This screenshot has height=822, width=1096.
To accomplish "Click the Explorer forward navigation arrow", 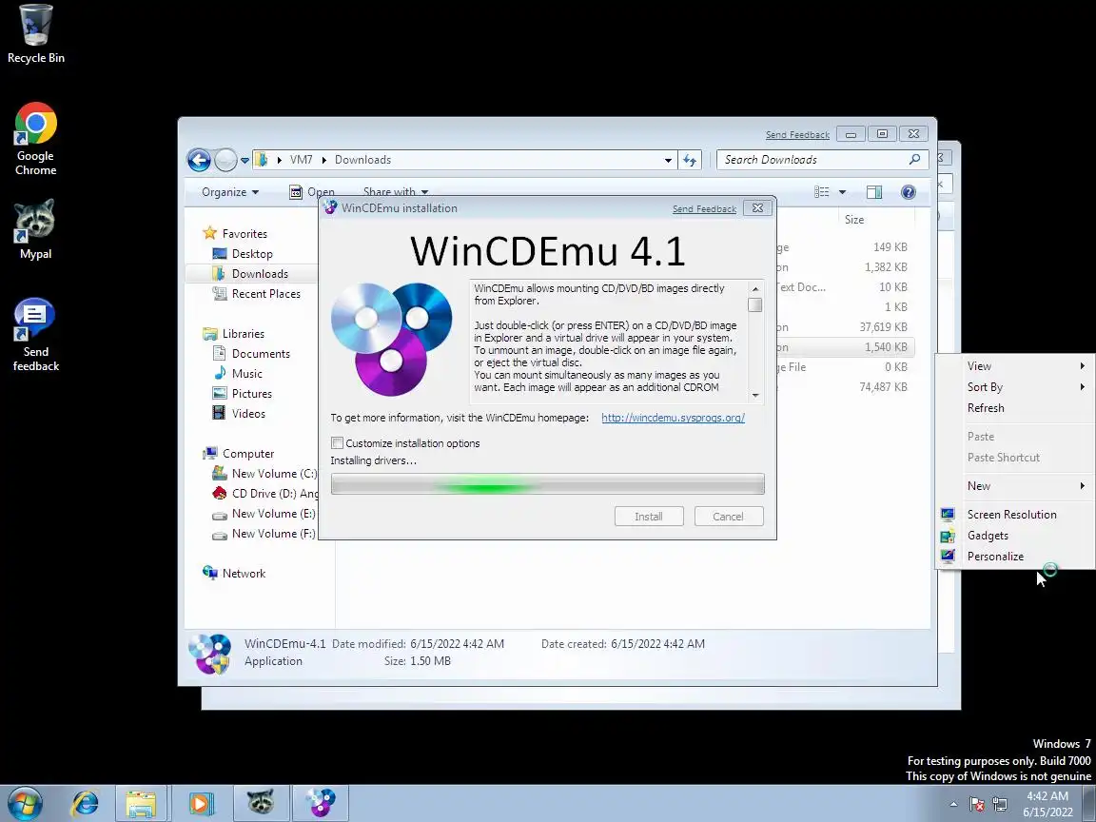I will click(225, 160).
